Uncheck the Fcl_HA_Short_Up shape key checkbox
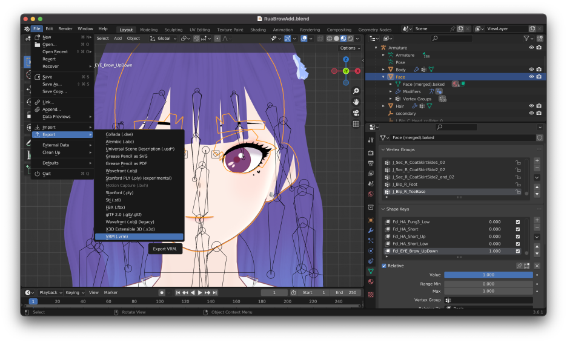The width and height of the screenshot is (567, 343). click(x=518, y=237)
